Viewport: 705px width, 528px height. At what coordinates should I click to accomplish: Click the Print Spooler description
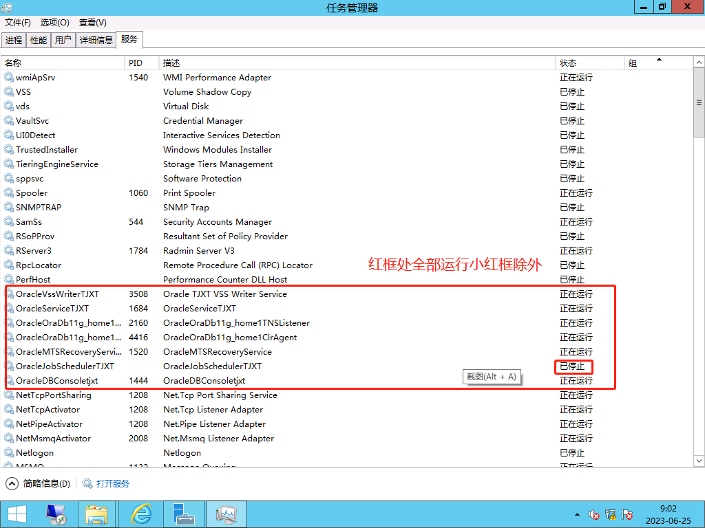189,193
